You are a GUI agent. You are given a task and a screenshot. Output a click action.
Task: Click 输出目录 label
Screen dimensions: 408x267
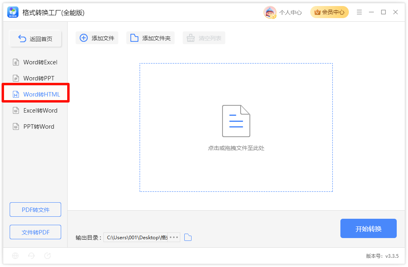click(x=89, y=238)
